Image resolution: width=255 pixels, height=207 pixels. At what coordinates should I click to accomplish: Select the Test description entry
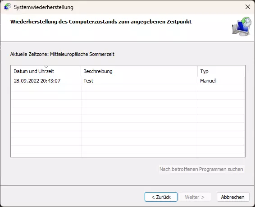(x=88, y=81)
